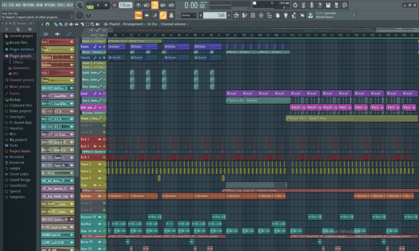Collapse the Chords track group arrow
419x251 pixels.
[x=100, y=58]
